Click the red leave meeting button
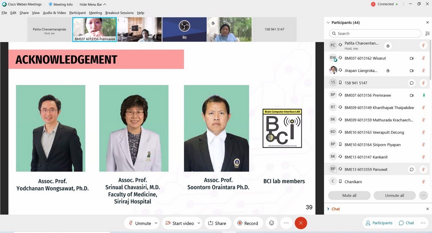This screenshot has width=432, height=233. pyautogui.click(x=301, y=223)
